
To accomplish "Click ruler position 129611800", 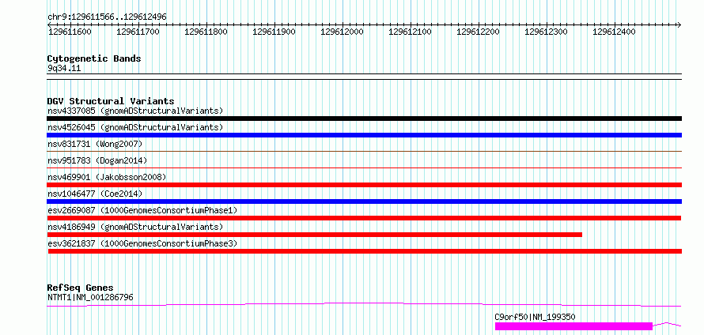I will 206,32.
